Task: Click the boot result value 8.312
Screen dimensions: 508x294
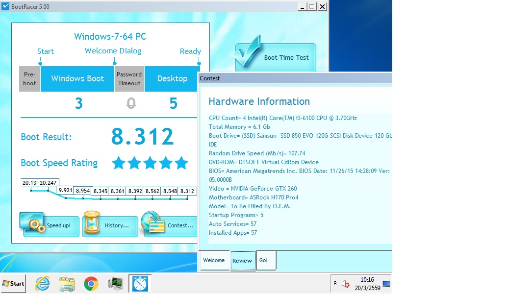Action: pos(143,136)
